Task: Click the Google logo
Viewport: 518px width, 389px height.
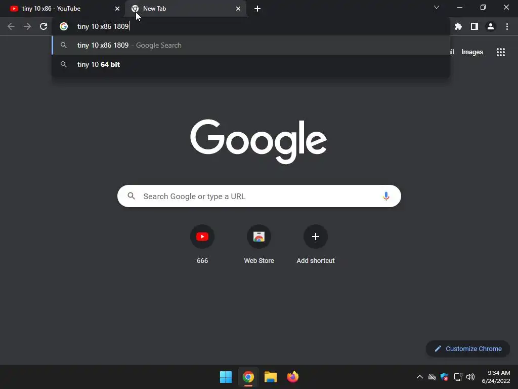Action: pyautogui.click(x=258, y=142)
